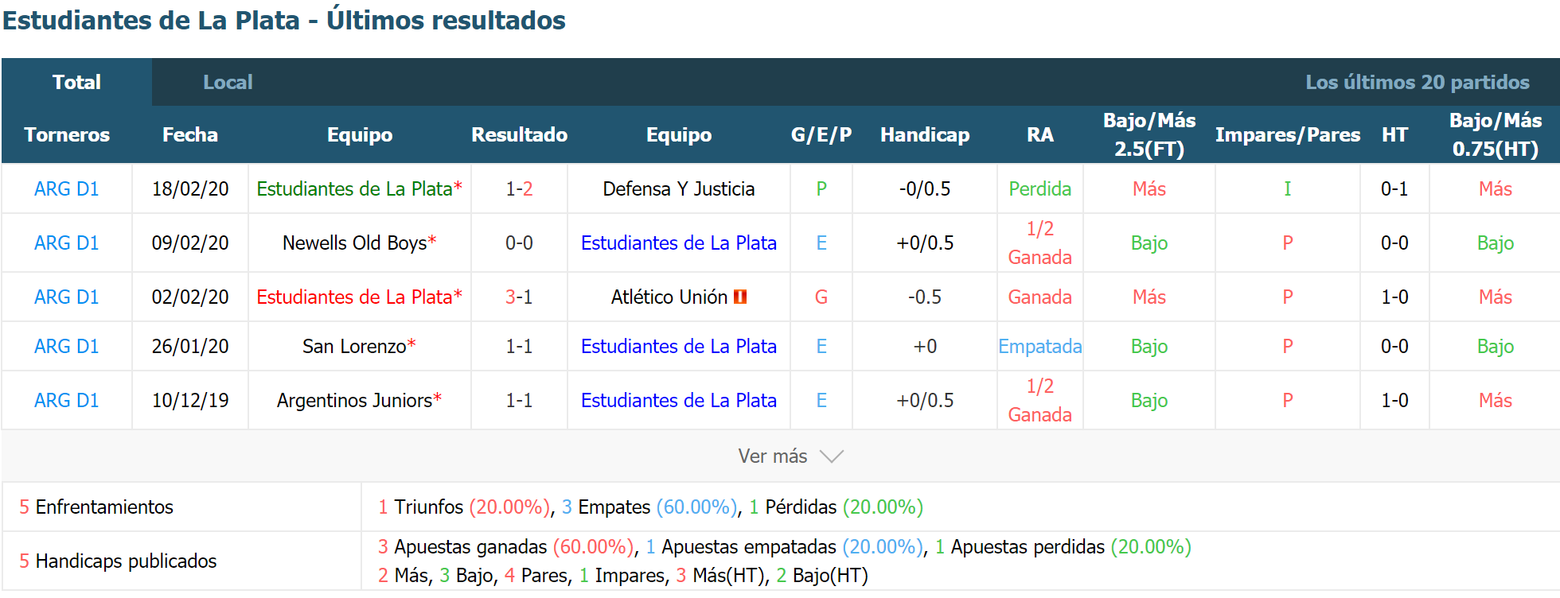Viewport: 1560px width, 598px height.
Task: Click the Handicap column header
Action: pyautogui.click(x=925, y=135)
